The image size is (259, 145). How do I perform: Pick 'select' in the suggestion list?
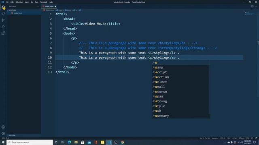tap(181, 82)
